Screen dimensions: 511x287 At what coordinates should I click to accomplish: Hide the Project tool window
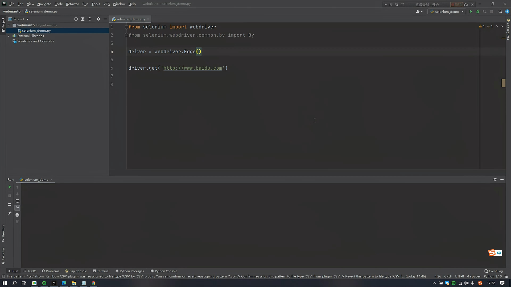(x=105, y=19)
